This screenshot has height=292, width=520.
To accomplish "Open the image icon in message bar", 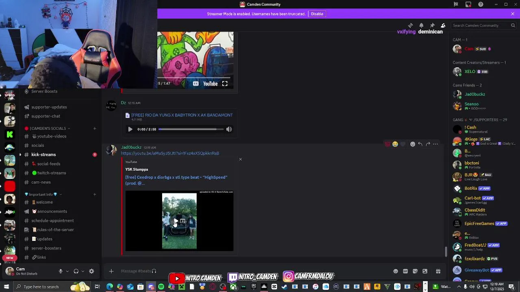I will 425,271.
